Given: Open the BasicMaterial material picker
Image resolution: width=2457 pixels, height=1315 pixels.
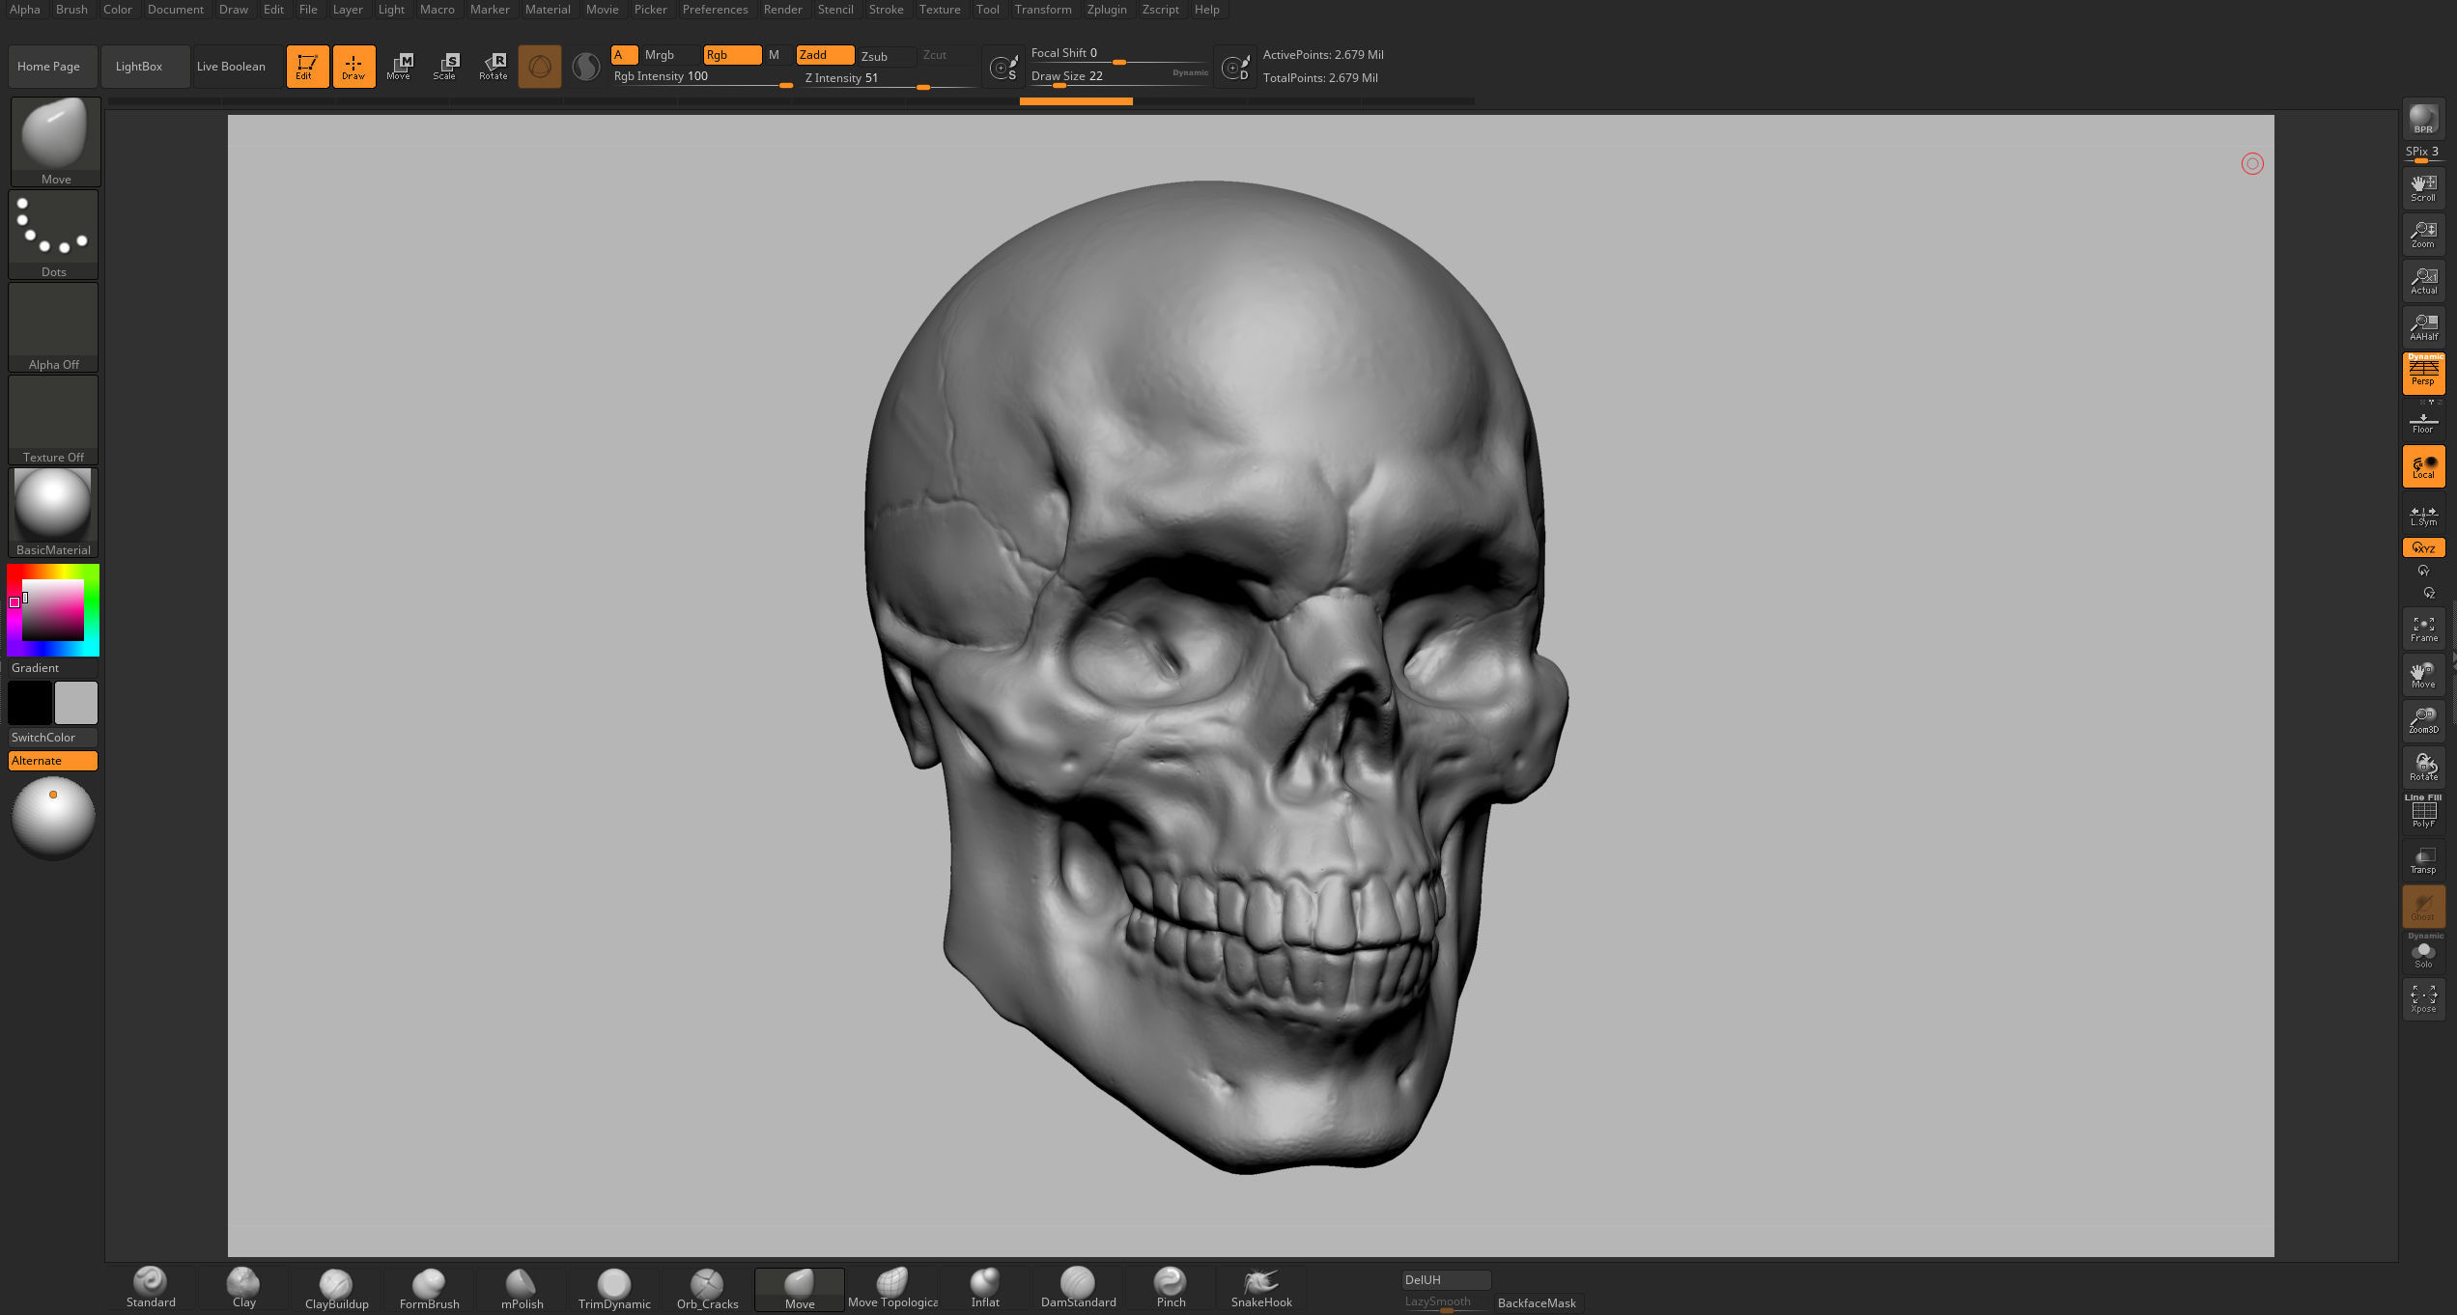Looking at the screenshot, I should [53, 511].
